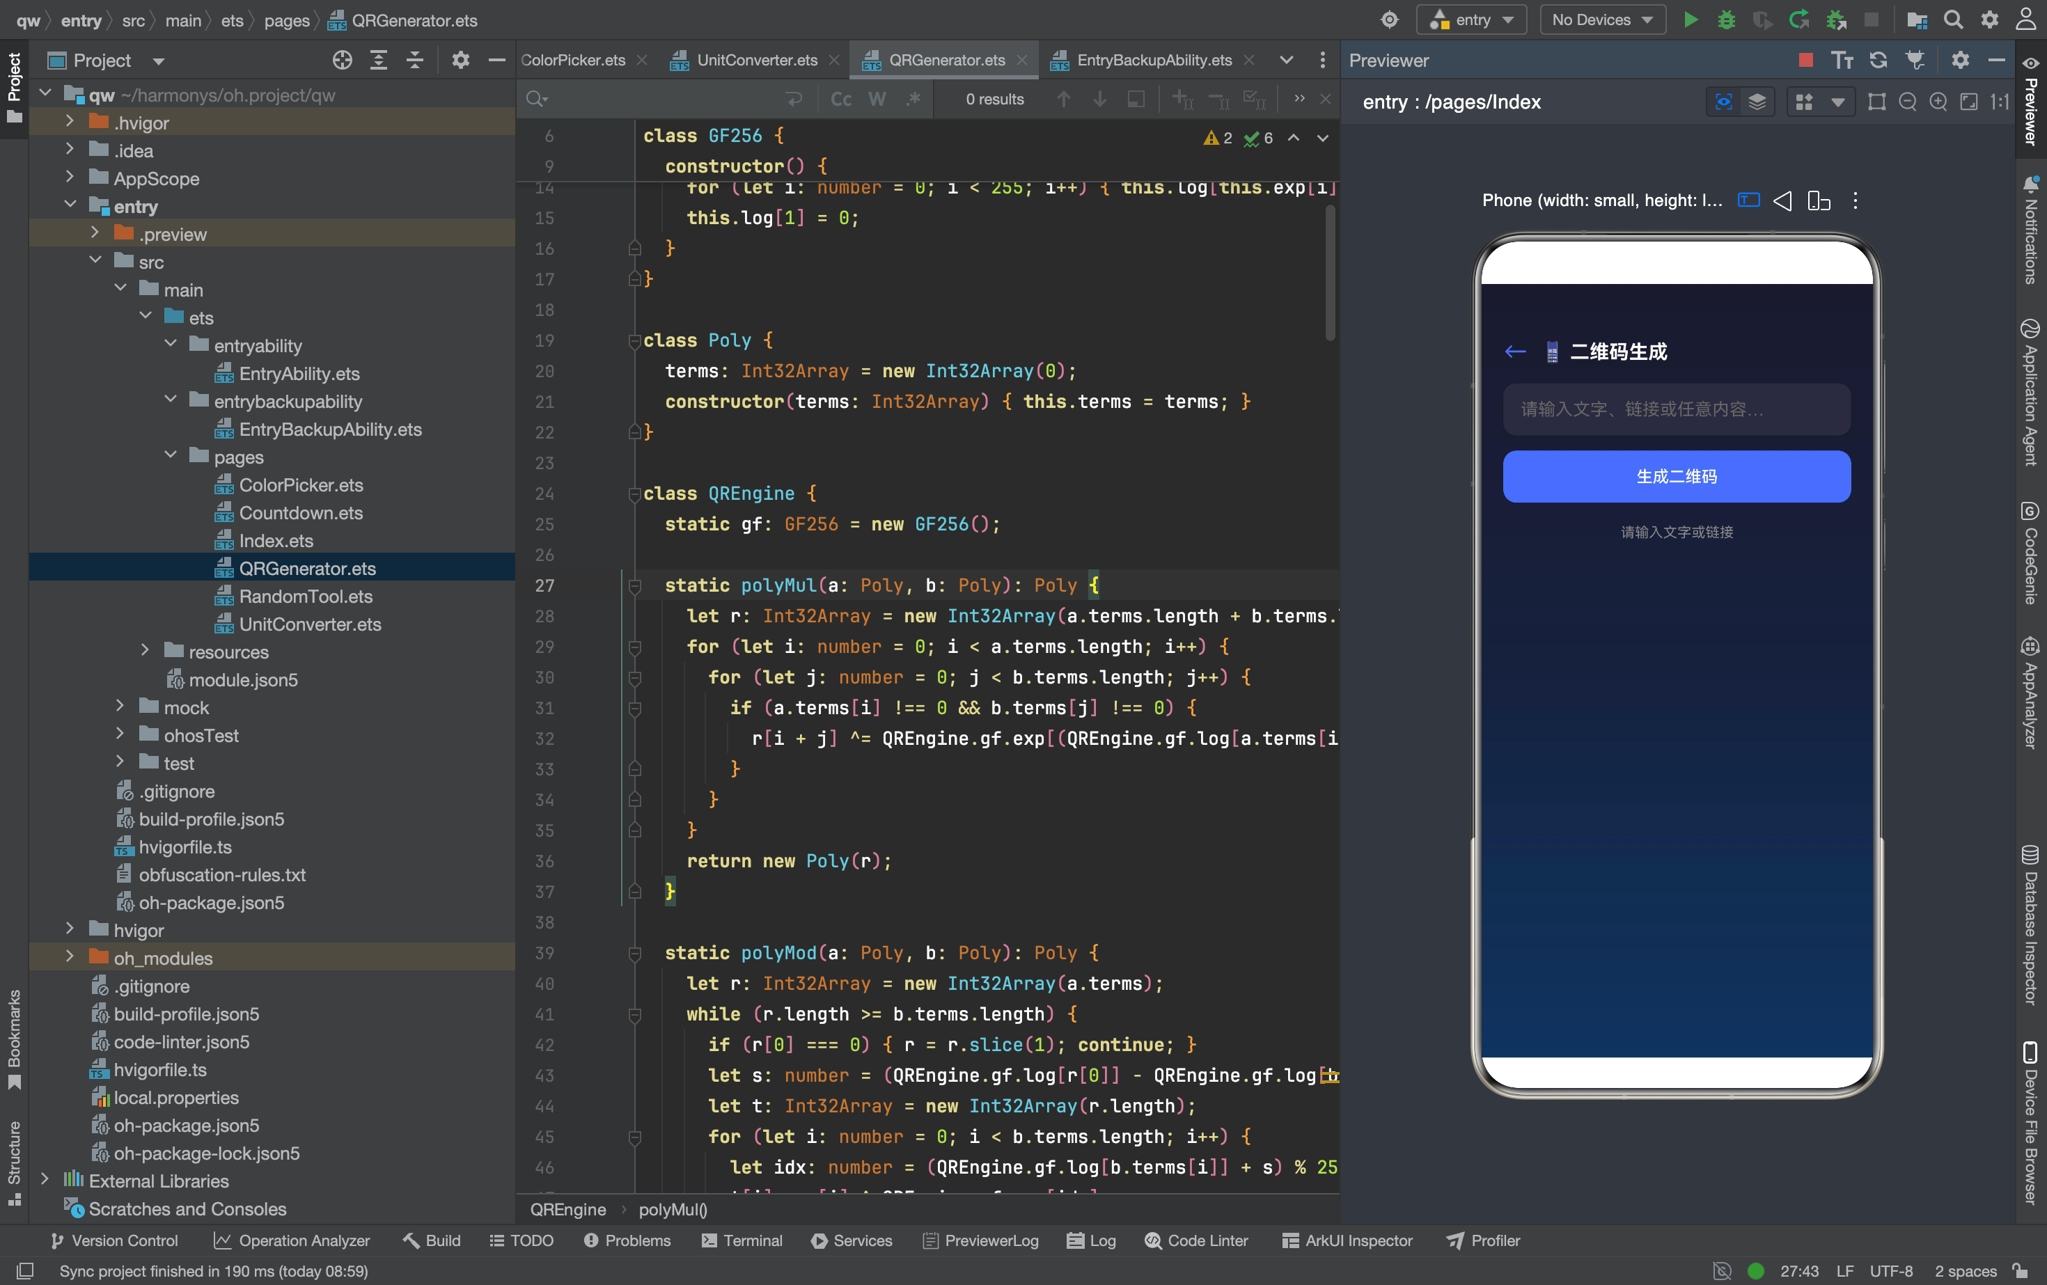Viewport: 2047px width, 1285px height.
Task: Run the entry app with green play button
Action: 1691,19
